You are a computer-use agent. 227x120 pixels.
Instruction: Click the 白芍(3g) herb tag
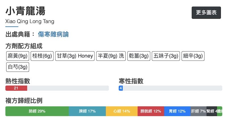(x=18, y=67)
